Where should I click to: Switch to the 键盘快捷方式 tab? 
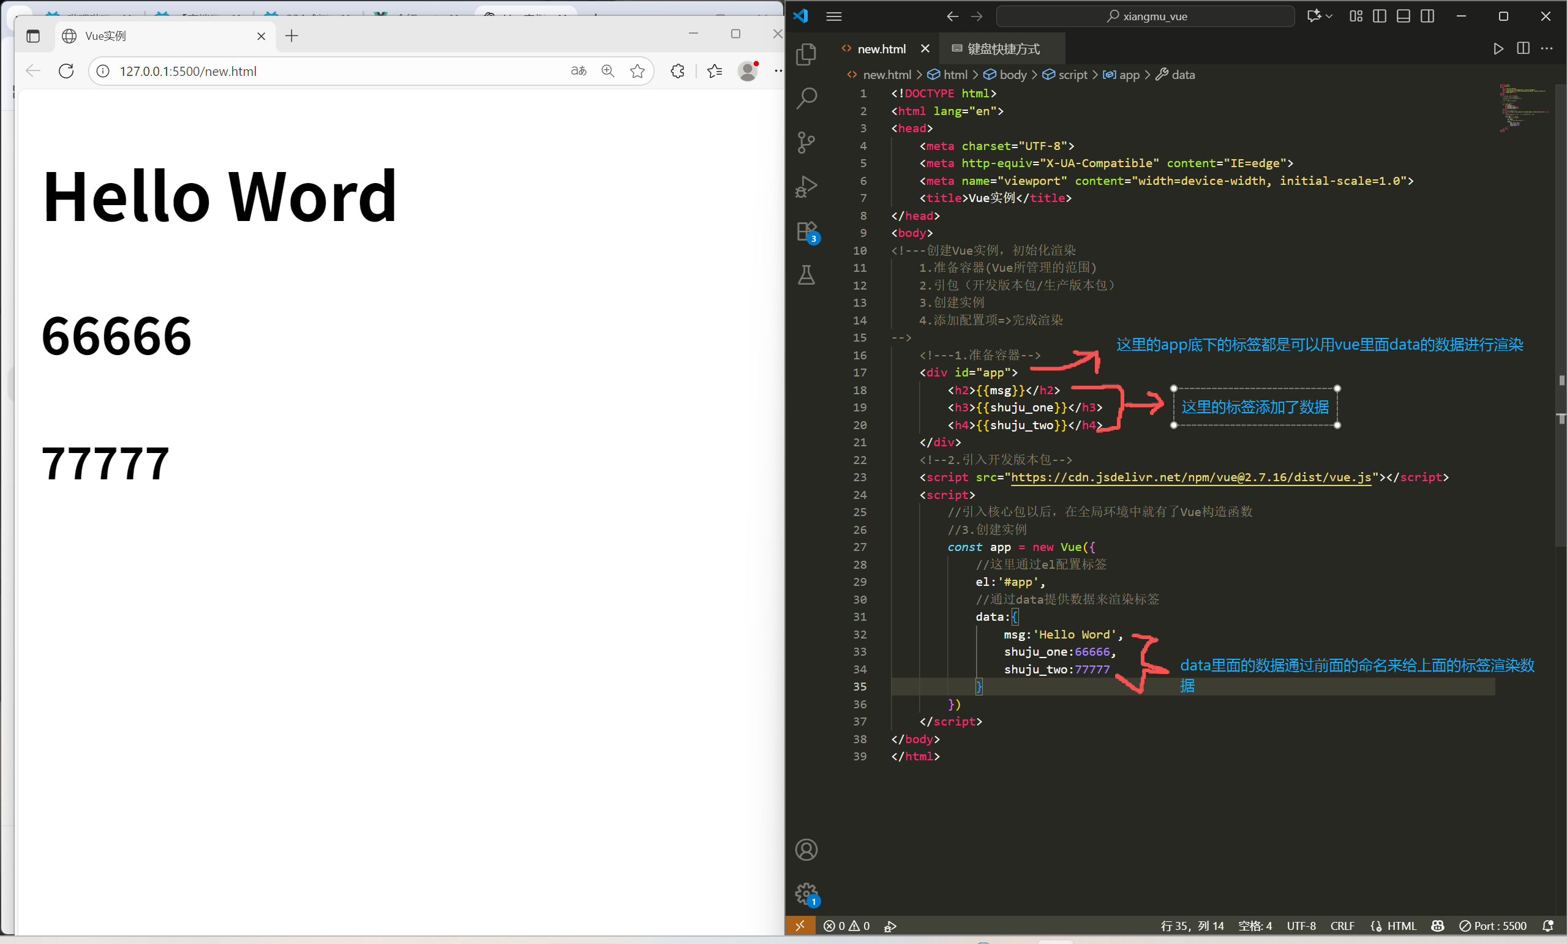coord(1002,49)
